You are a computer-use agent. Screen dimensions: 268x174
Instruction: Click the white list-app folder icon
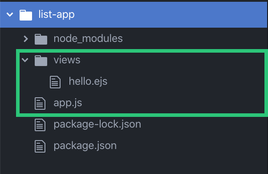pyautogui.click(x=26, y=15)
